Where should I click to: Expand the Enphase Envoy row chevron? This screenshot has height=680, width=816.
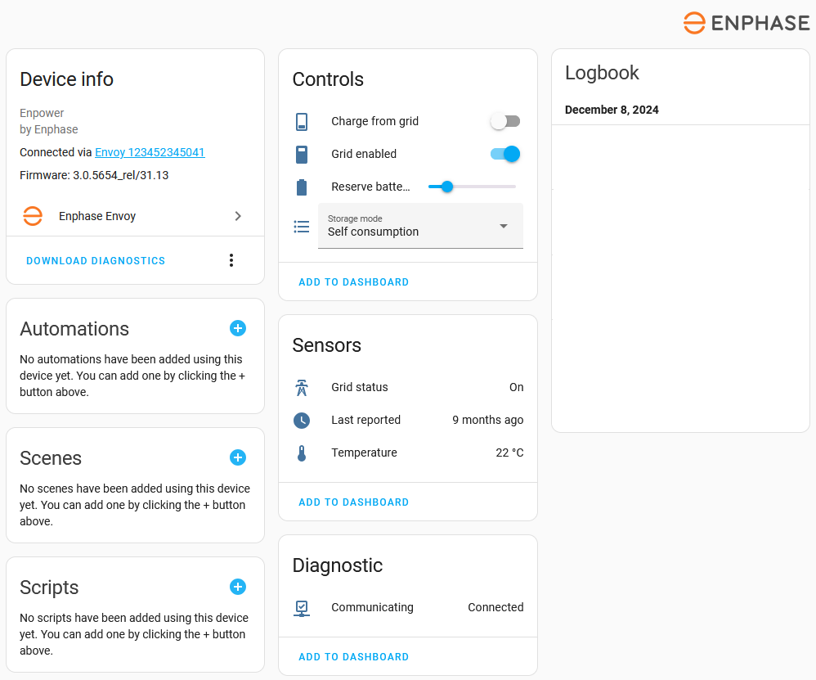[x=238, y=216]
